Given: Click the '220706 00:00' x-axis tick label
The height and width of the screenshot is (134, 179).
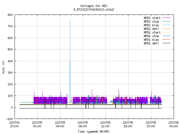Looking at the screenshot, I should click(x=173, y=125).
